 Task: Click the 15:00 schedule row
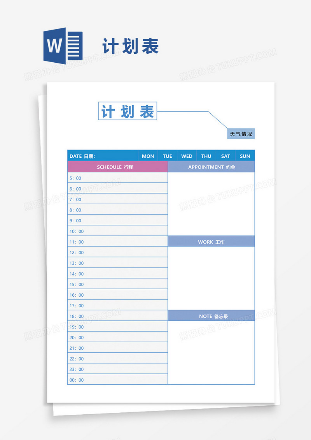pos(118,284)
